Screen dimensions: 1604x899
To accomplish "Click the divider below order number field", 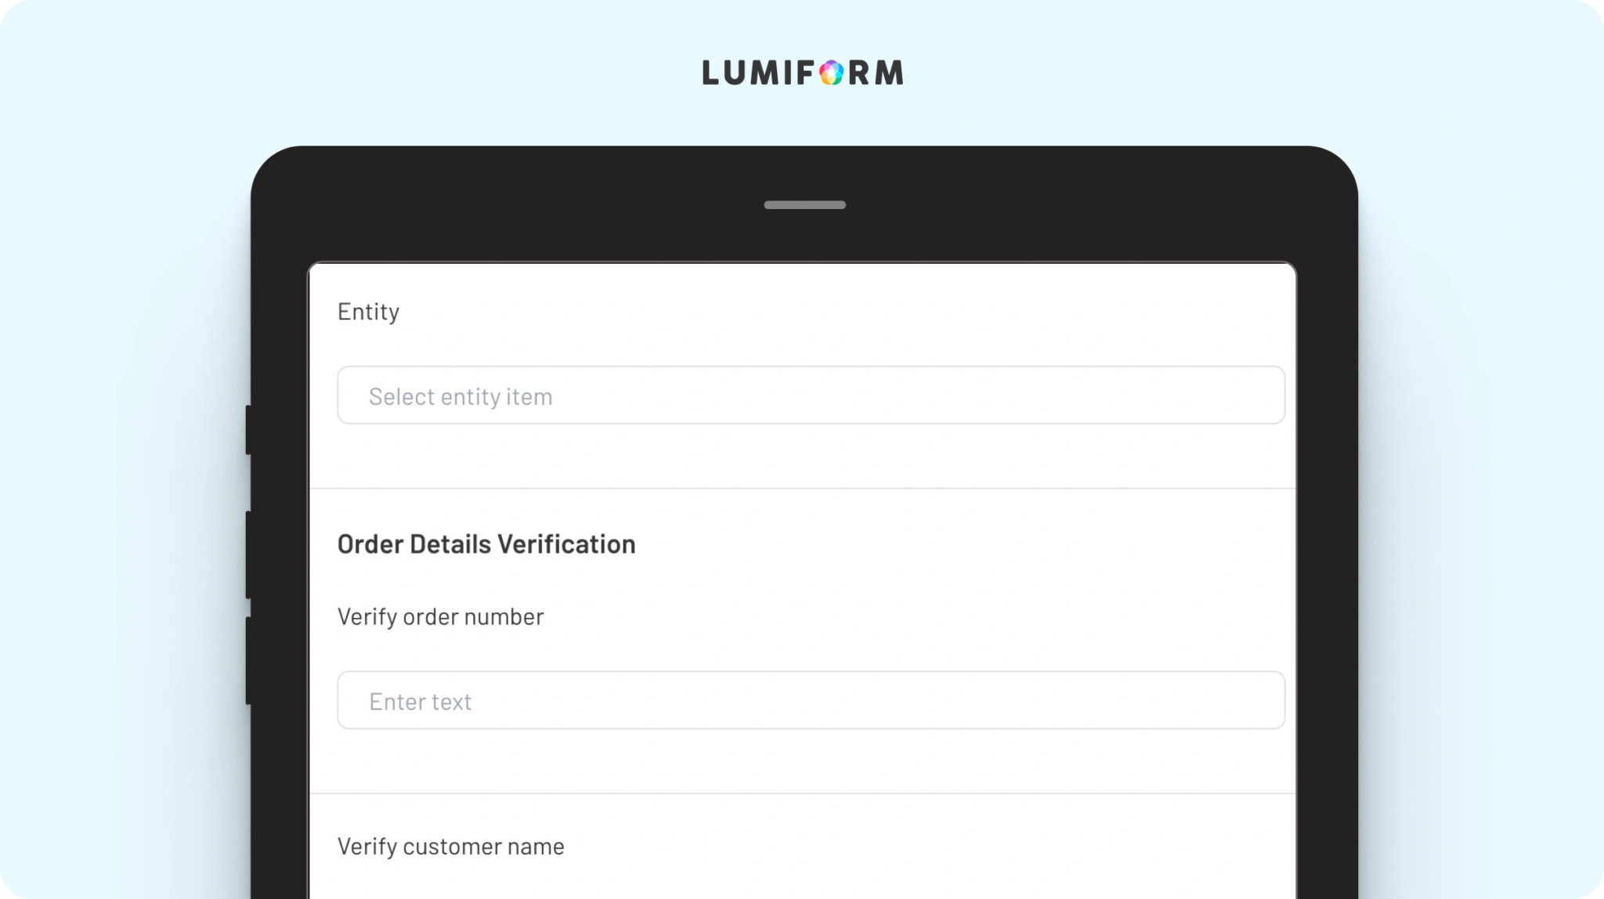I will (802, 793).
